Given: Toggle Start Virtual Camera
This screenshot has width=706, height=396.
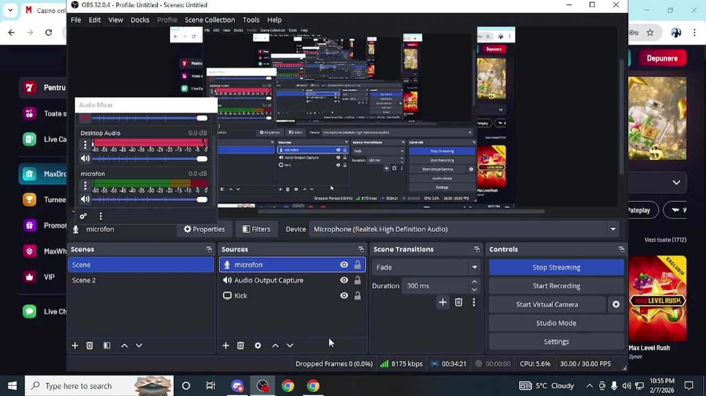Looking at the screenshot, I should [x=547, y=304].
